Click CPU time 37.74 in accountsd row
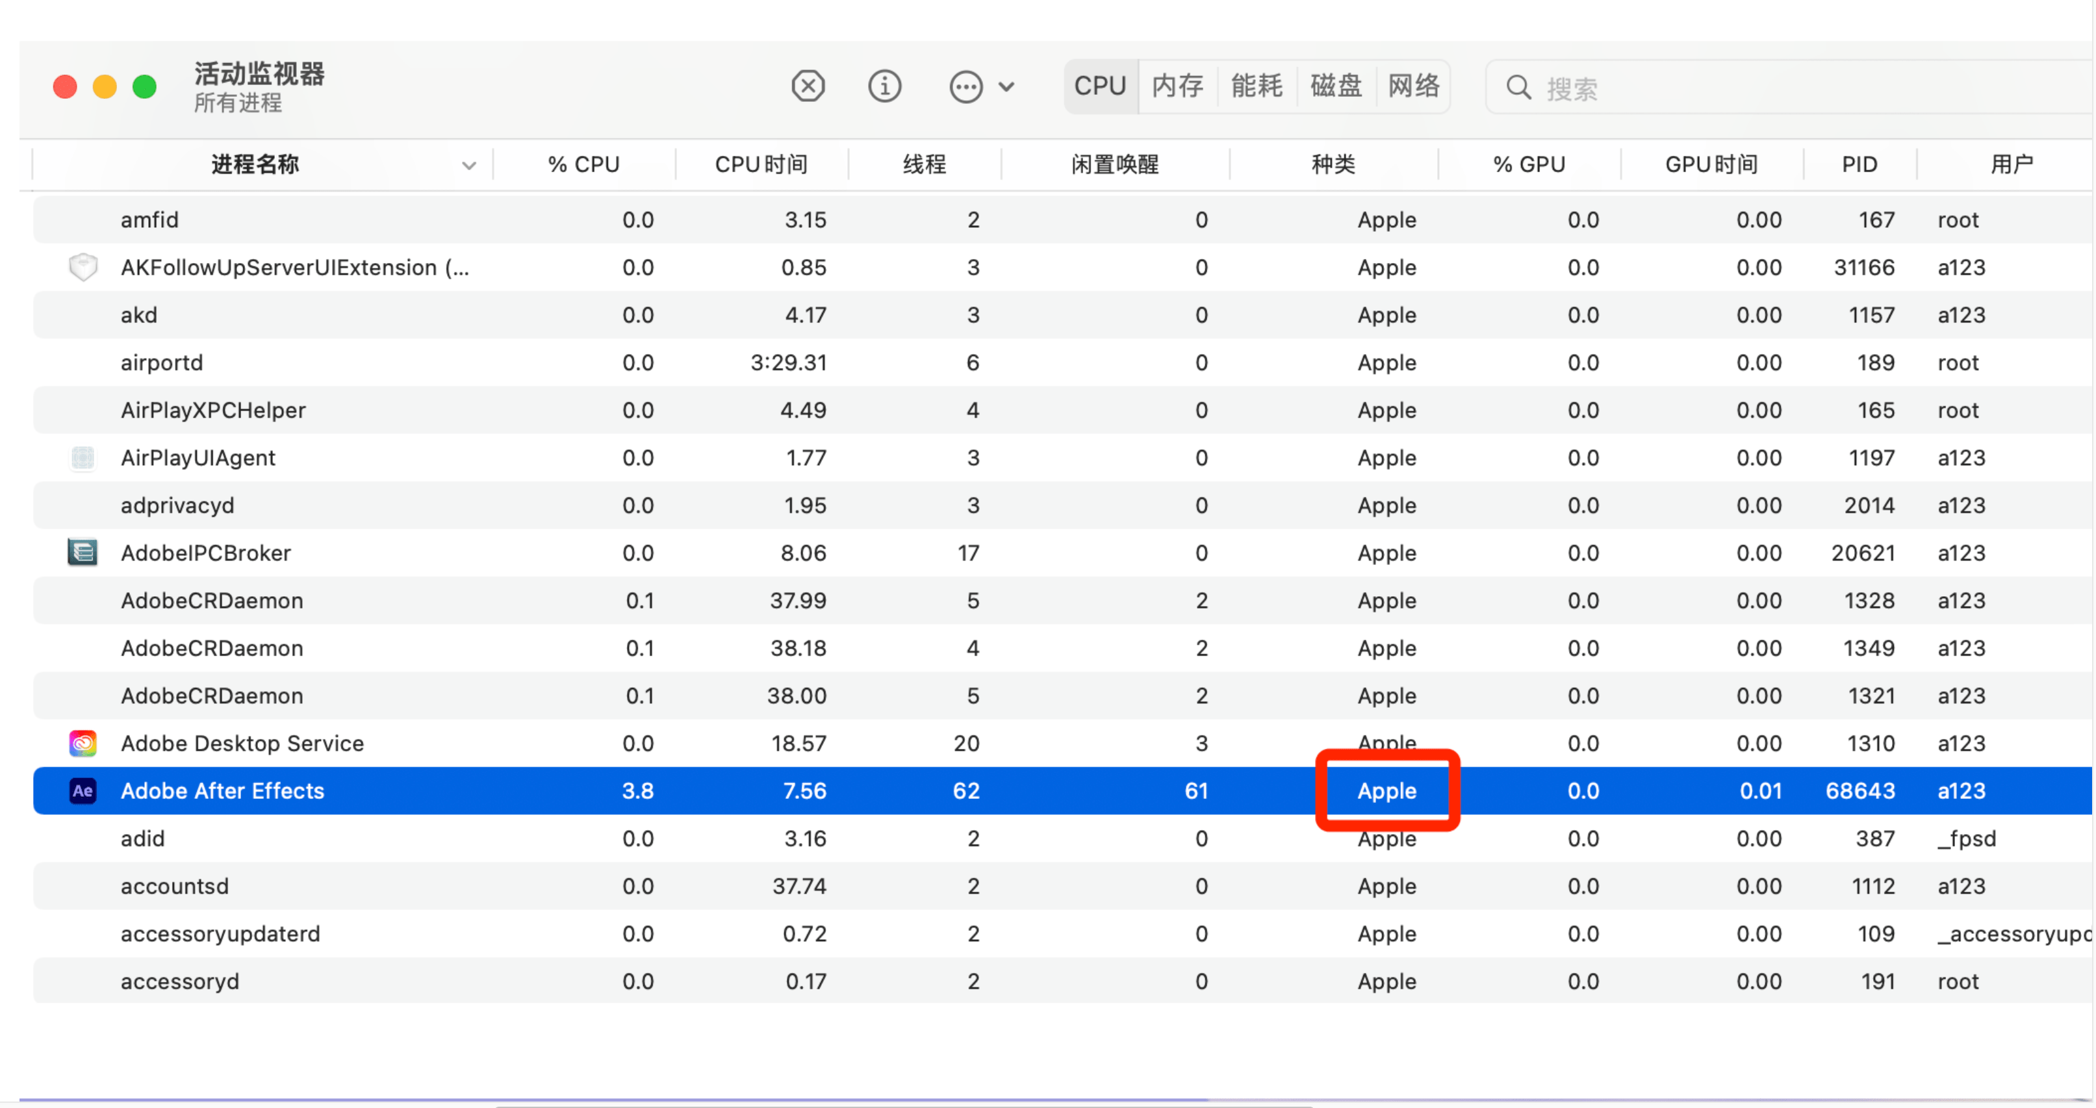The image size is (2096, 1108). pos(799,886)
